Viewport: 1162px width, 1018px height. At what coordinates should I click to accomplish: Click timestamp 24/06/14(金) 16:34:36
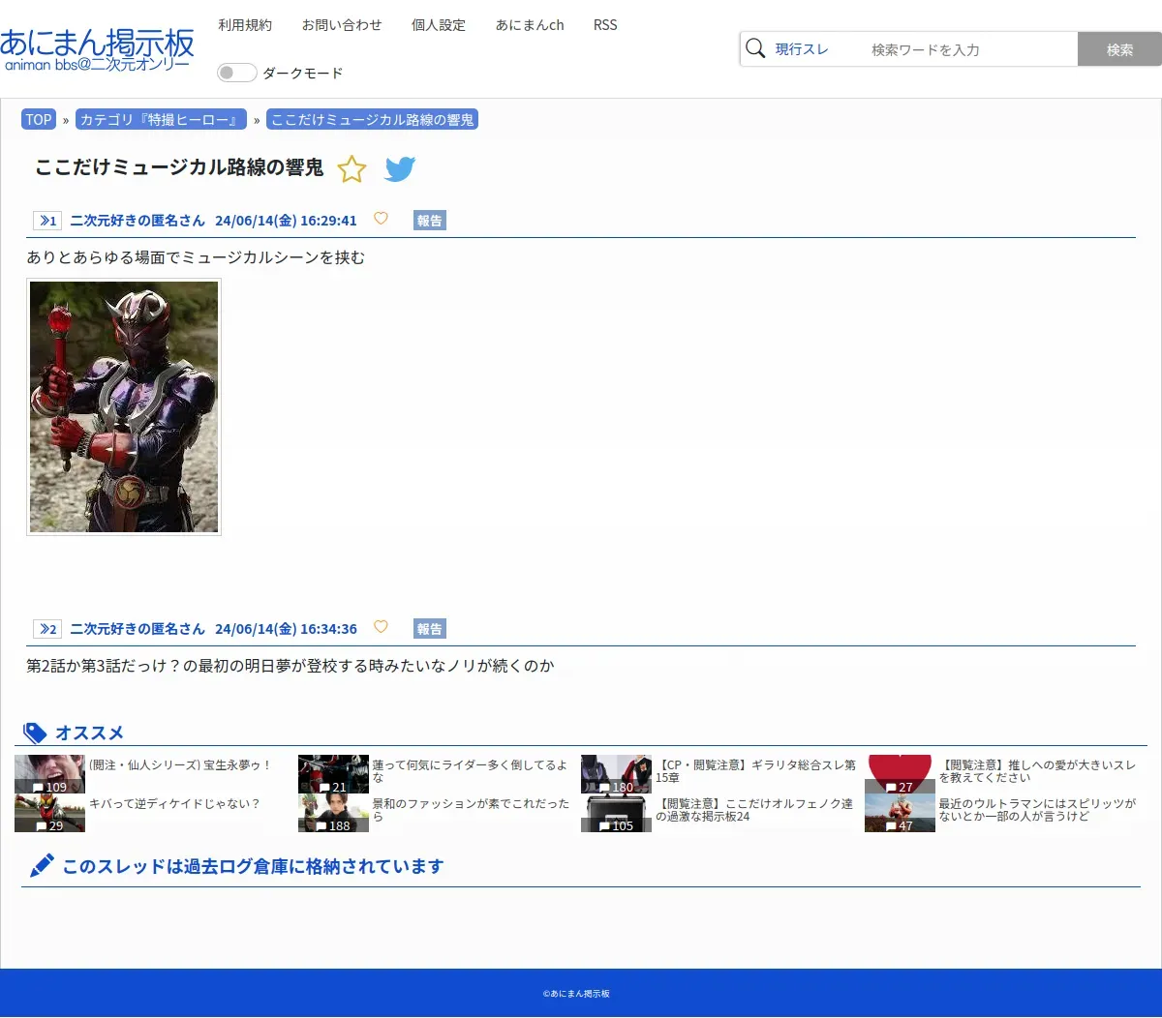tap(286, 629)
